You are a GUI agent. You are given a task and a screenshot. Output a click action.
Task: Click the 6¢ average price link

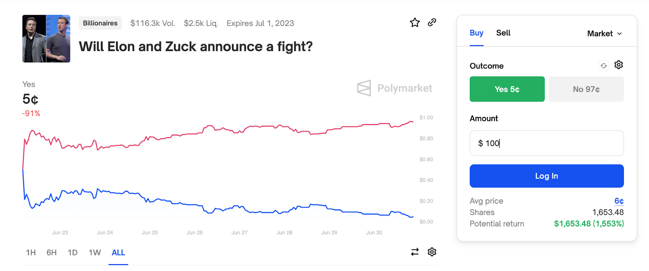click(x=619, y=201)
